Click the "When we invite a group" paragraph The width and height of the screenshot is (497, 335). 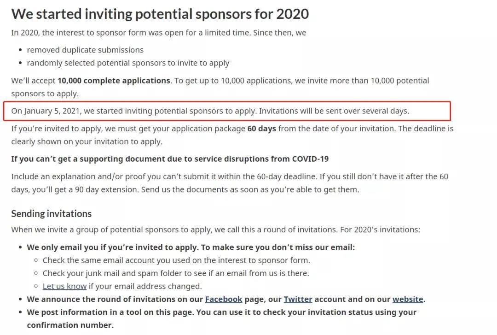point(215,229)
